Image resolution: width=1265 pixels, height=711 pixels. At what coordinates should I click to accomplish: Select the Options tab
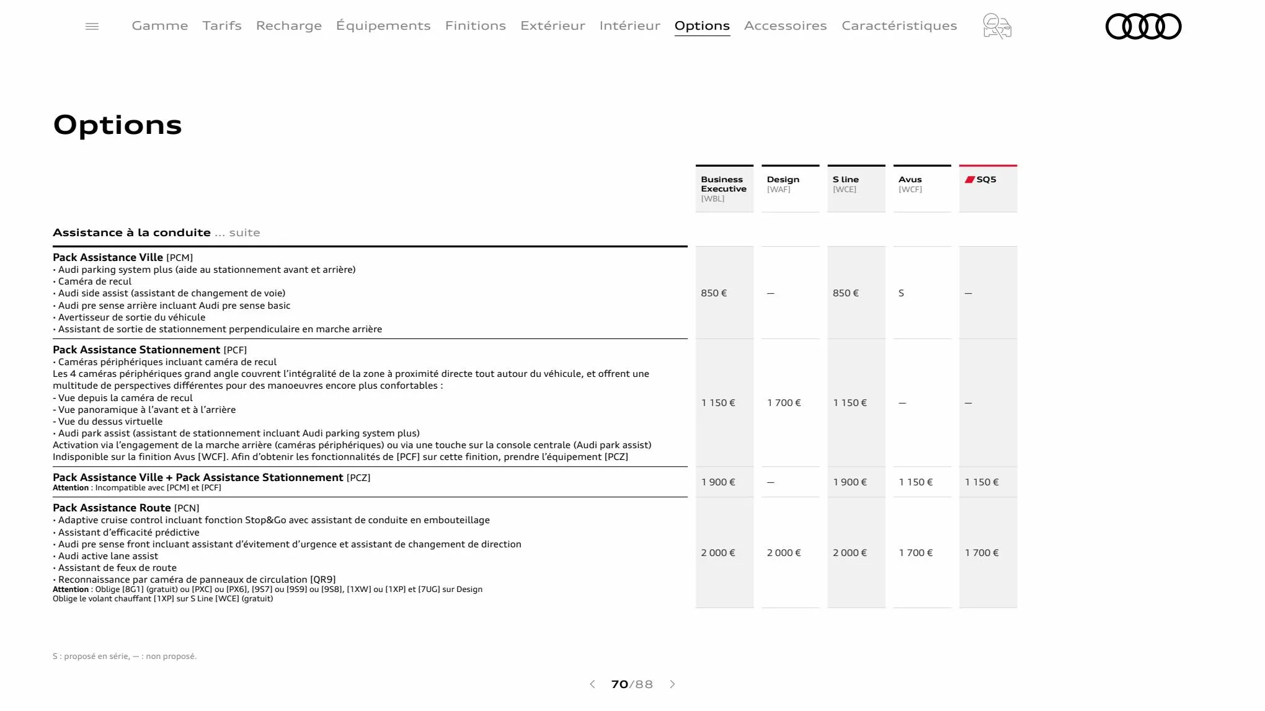point(702,25)
